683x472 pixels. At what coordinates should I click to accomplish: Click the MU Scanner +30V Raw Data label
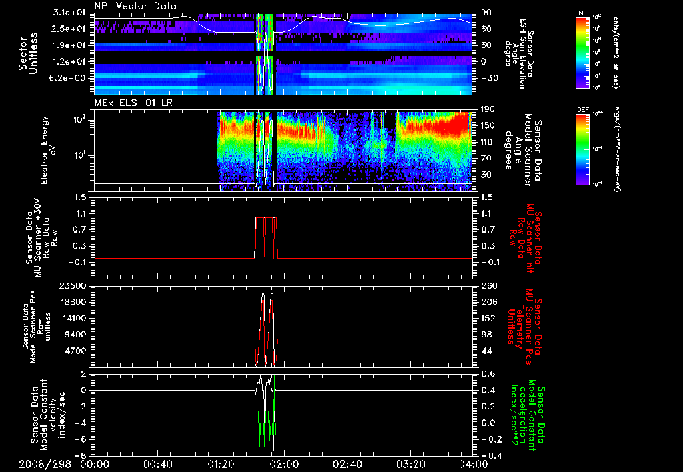pyautogui.click(x=41, y=237)
